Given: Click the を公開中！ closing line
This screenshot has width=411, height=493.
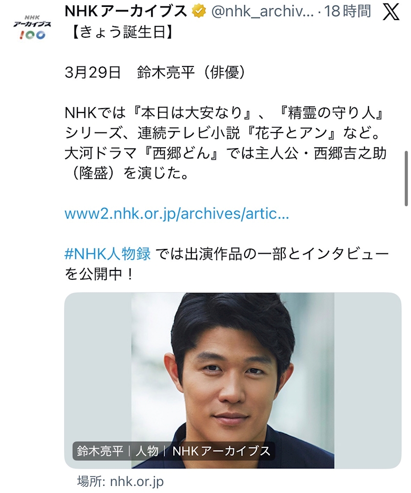Looking at the screenshot, I should coord(99,274).
